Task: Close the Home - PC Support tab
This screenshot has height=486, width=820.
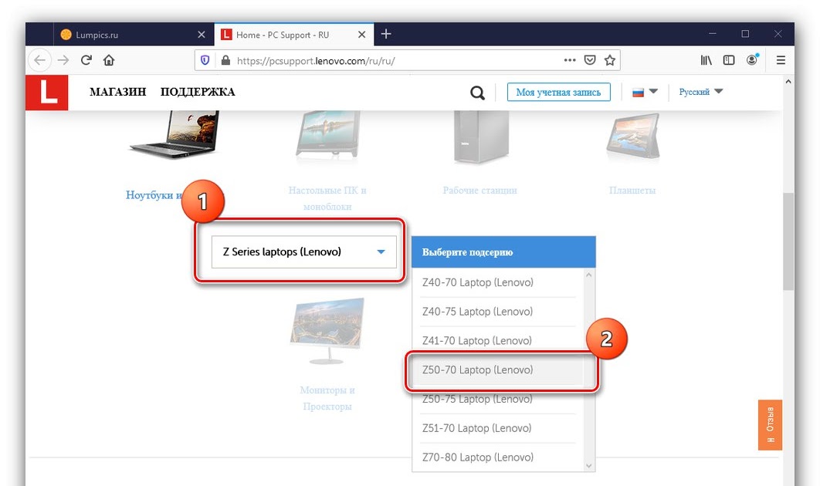Action: coord(361,35)
